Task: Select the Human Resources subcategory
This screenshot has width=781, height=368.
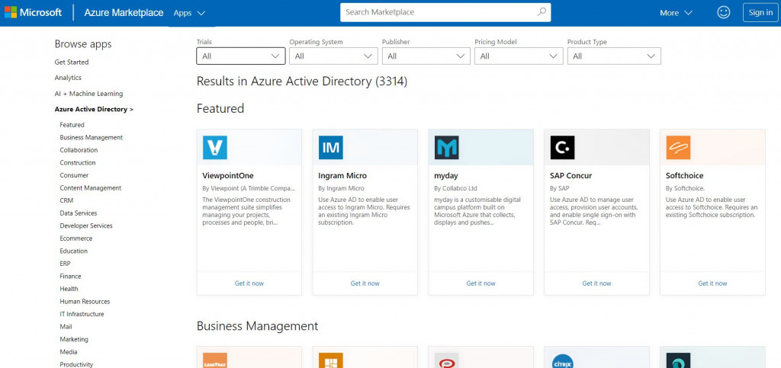Action: tap(85, 302)
